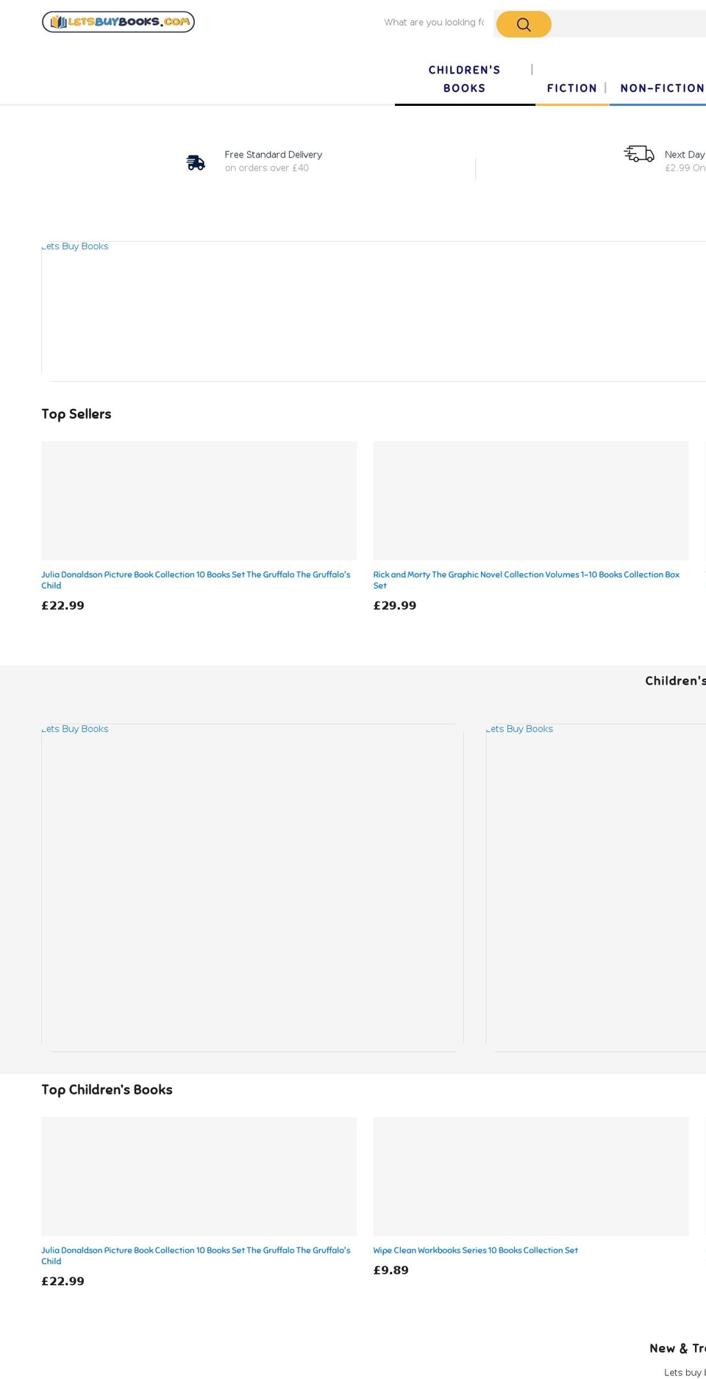Screen dimensions: 706x1379
Task: Click the £22.99 price under Top Children's Books
Action: point(63,1281)
